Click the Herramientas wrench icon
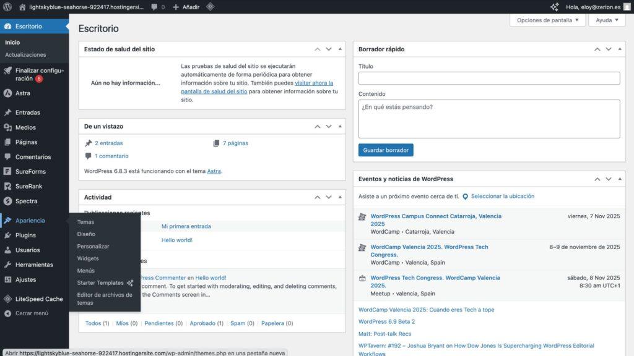The image size is (634, 356). 7,265
